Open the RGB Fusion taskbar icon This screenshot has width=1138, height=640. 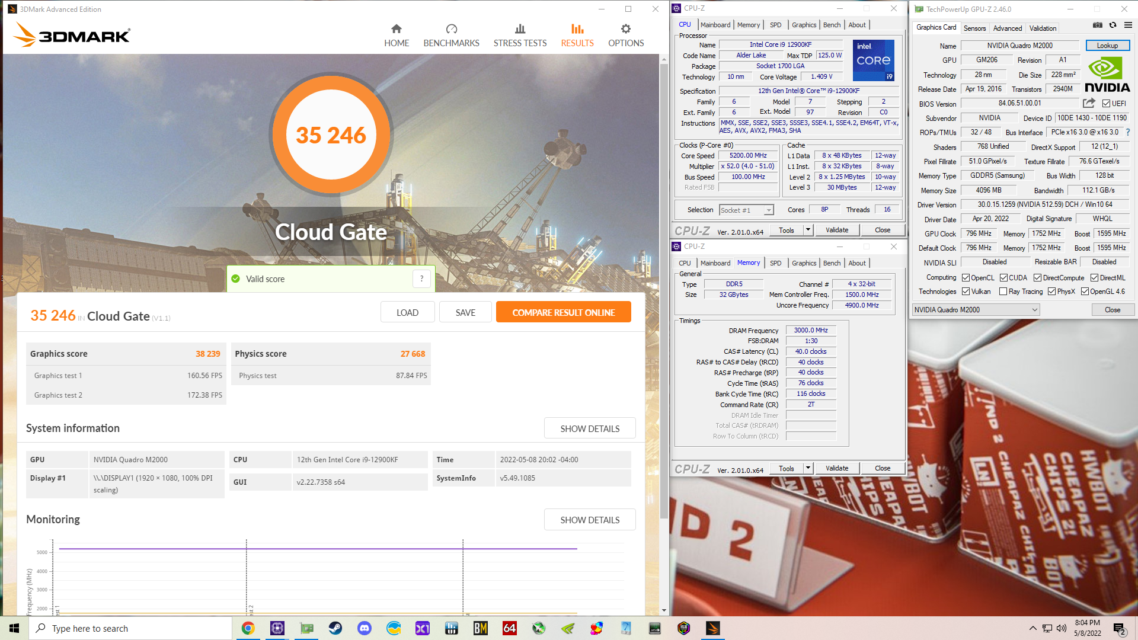coord(684,628)
